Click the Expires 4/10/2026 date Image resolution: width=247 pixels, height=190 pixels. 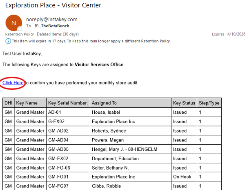click(x=228, y=34)
